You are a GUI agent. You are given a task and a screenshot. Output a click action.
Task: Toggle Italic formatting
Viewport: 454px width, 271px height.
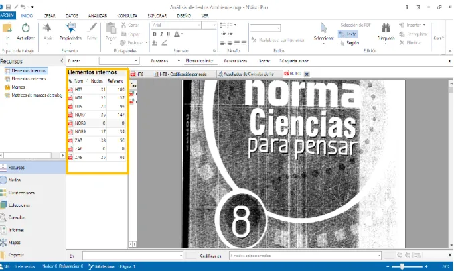click(x=161, y=34)
